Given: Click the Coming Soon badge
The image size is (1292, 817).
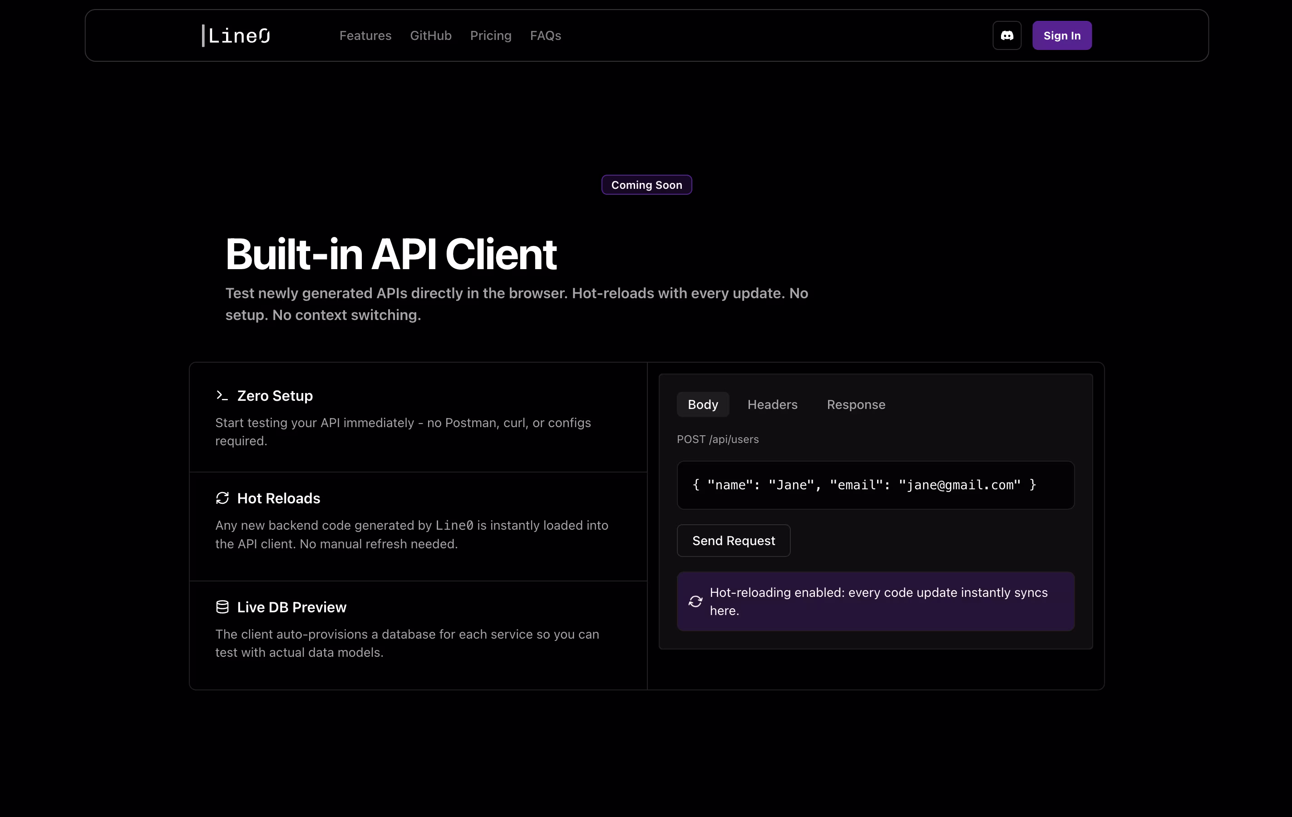Looking at the screenshot, I should click(646, 185).
